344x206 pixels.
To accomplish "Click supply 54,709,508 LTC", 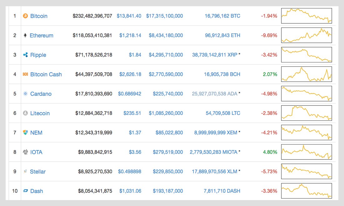I will (x=223, y=113).
